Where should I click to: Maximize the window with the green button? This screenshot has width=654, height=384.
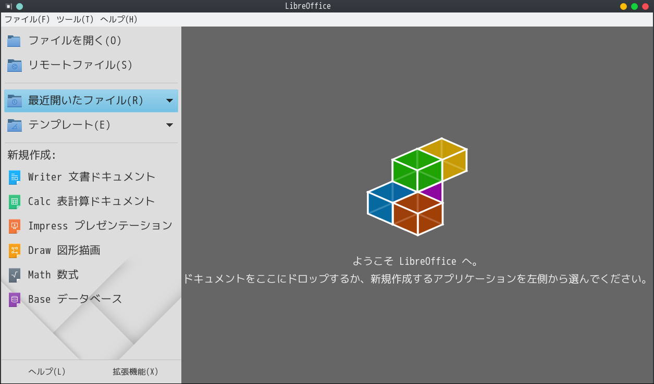634,6
